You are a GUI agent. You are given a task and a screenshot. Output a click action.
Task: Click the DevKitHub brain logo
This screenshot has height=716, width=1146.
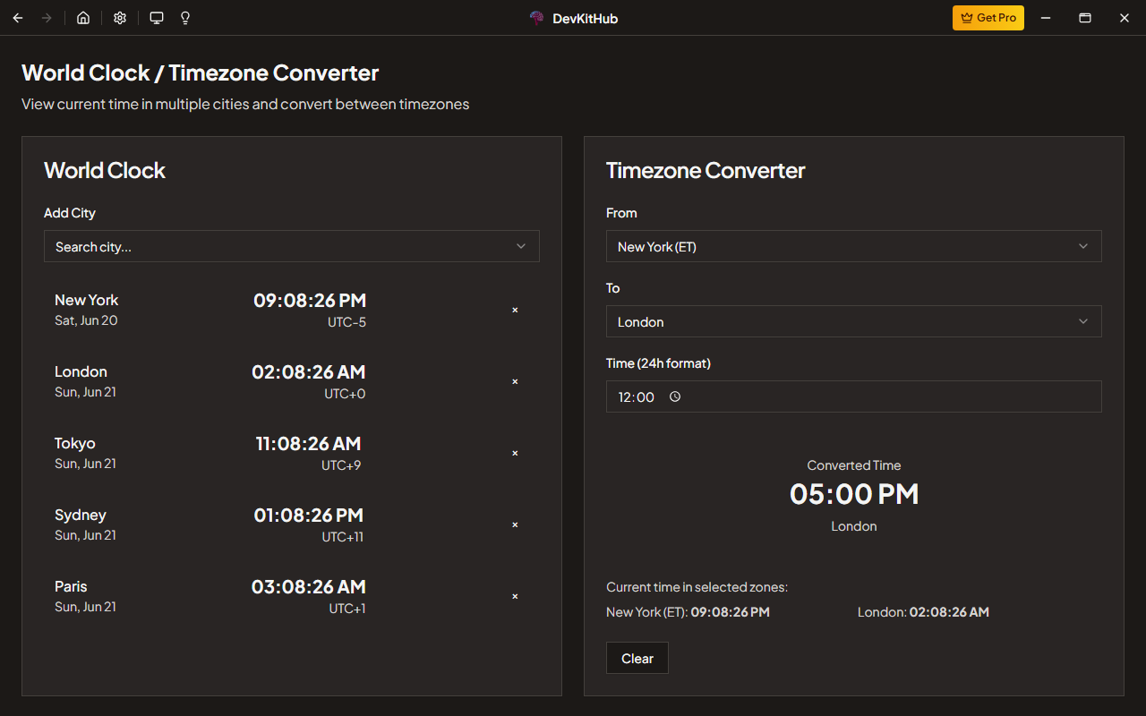(x=537, y=18)
